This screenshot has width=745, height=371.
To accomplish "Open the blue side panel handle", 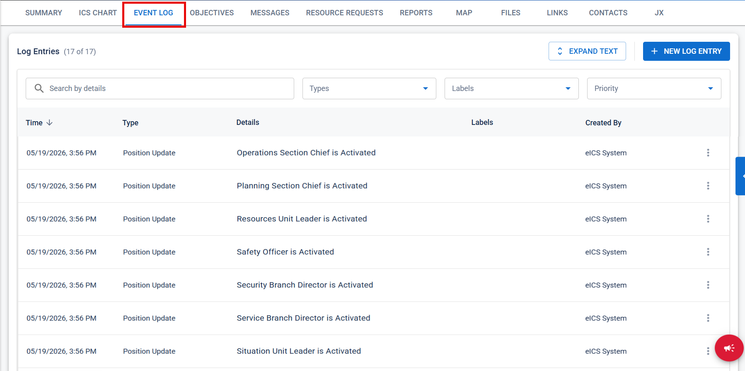I will tap(740, 176).
